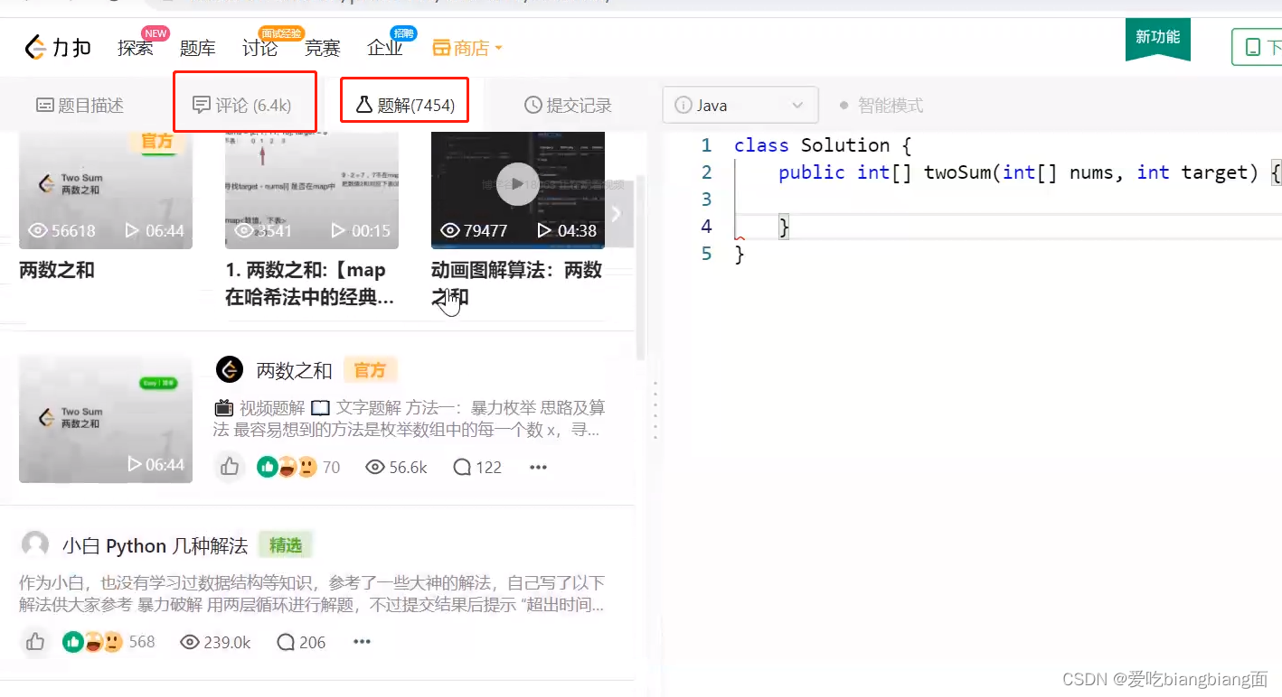Click 小白 Python solution summary text
1282x697 pixels.
coord(312,593)
